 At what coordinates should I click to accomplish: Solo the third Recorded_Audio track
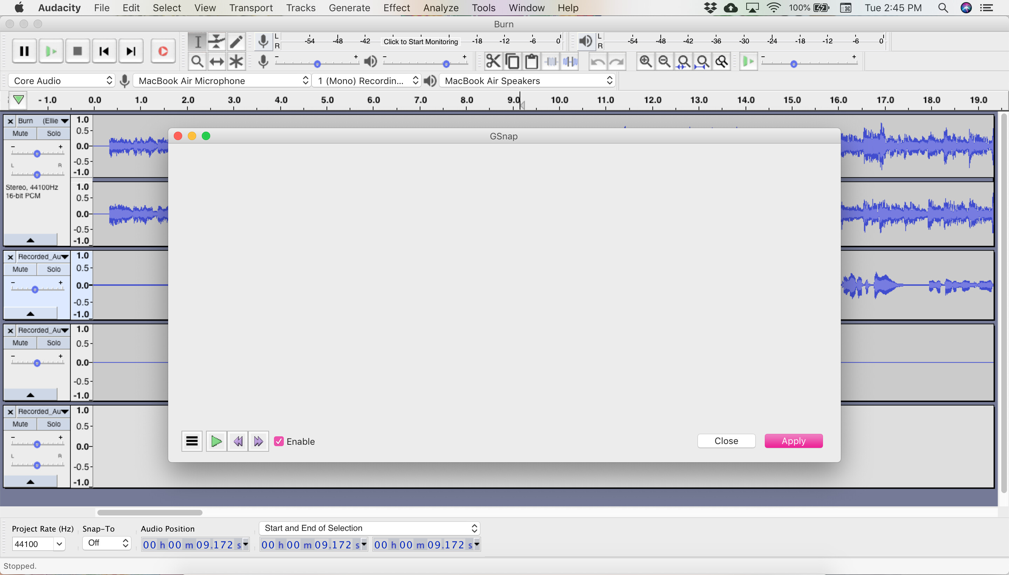[x=54, y=424]
